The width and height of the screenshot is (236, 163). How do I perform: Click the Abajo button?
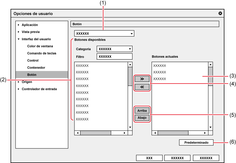[x=142, y=118]
